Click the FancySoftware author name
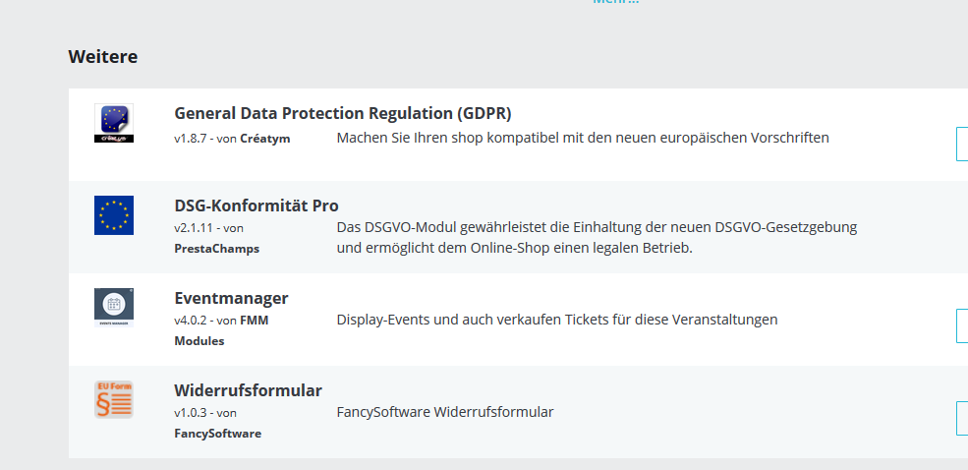The width and height of the screenshot is (968, 470). point(217,433)
